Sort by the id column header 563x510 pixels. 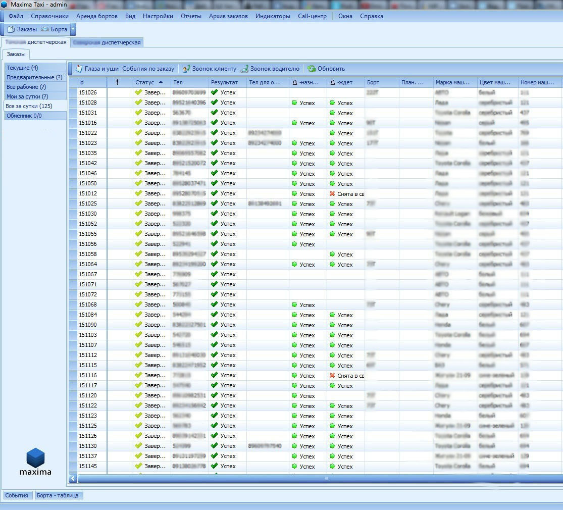point(92,82)
